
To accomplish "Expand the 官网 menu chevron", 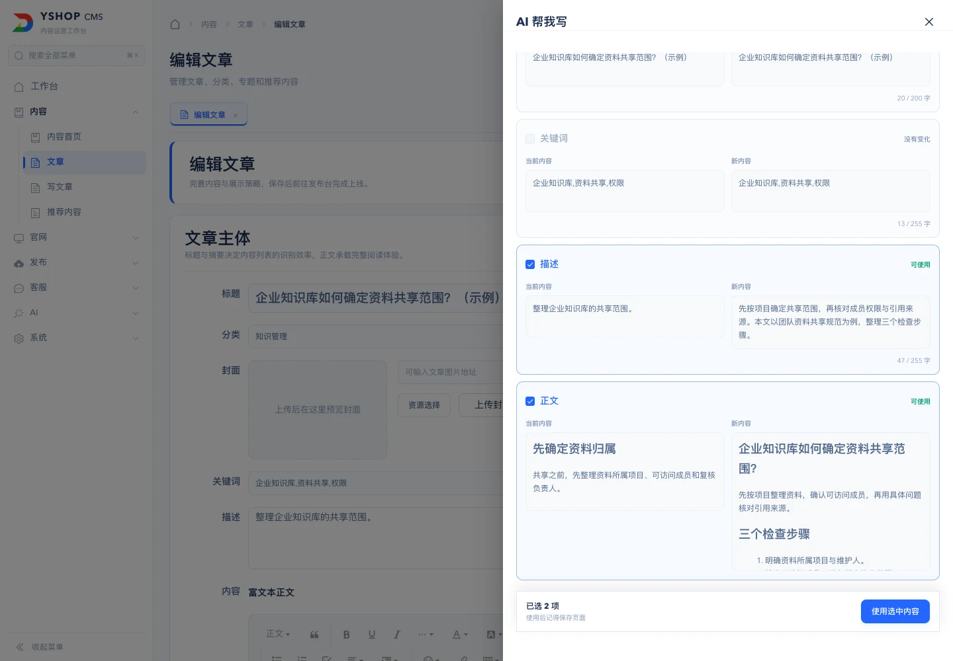I will tap(136, 237).
